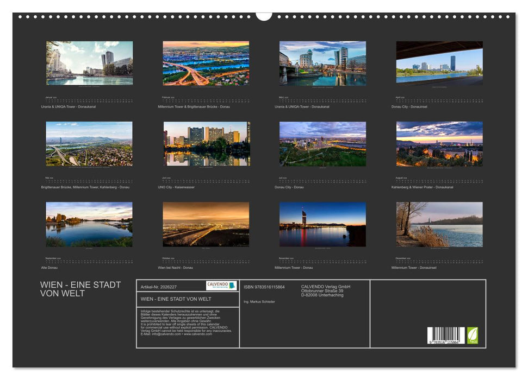528x380 pixels.
Task: Click author name Ing. Markus Schieder
Action: [259, 301]
